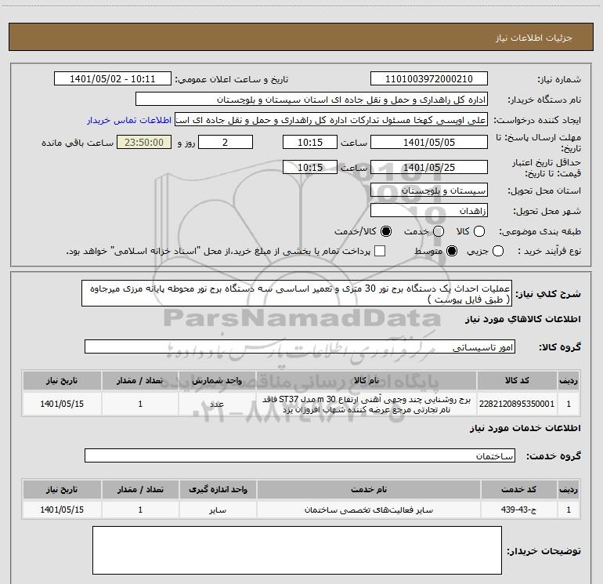
Task: Toggle the اسناد خزانه اسلامی payment checkbox
Action: [x=380, y=251]
